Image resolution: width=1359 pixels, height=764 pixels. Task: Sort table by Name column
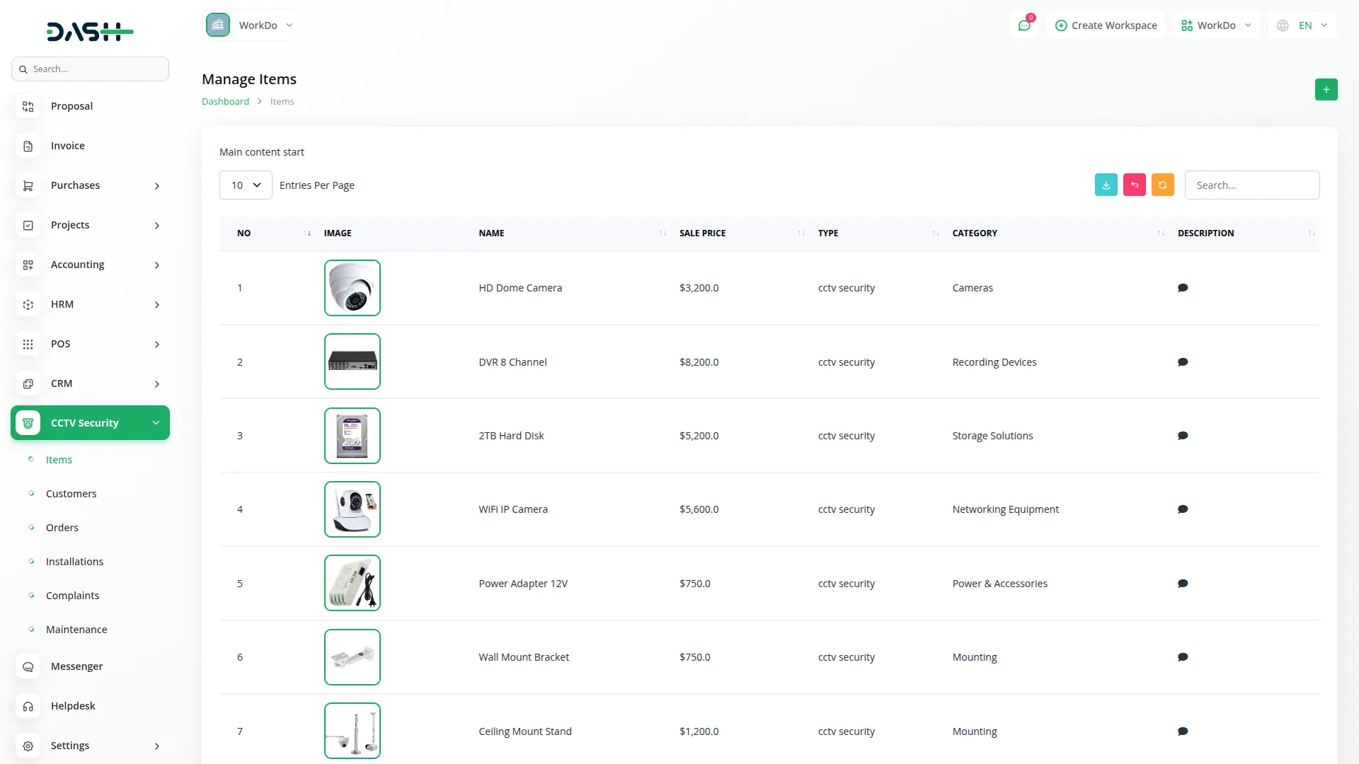coord(491,233)
